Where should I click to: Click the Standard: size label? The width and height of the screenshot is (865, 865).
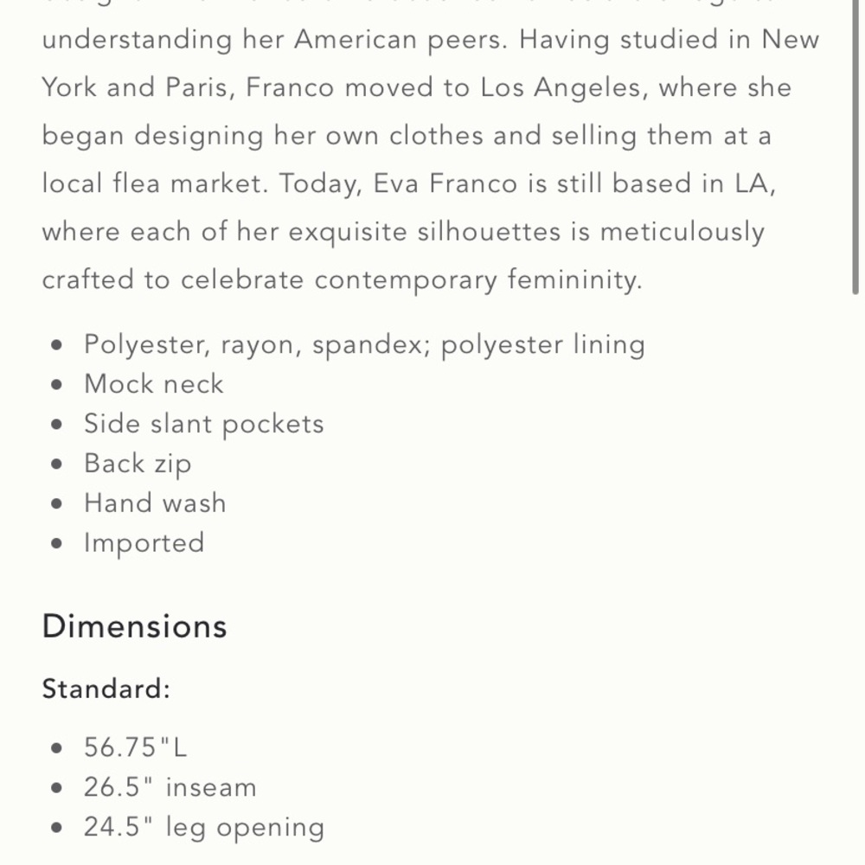tap(106, 689)
